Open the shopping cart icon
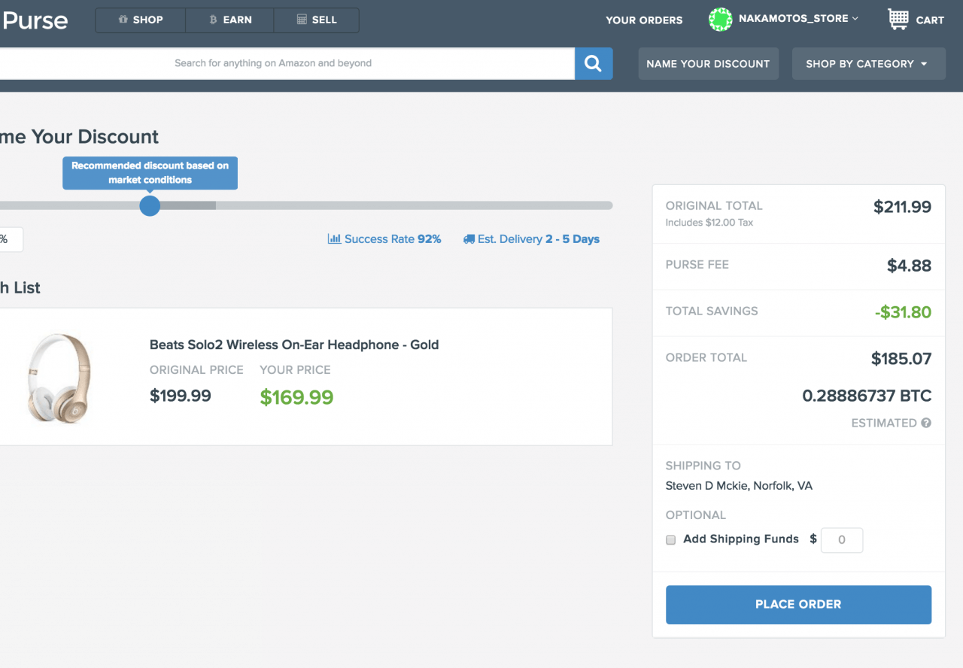The height and width of the screenshot is (668, 963). (898, 19)
